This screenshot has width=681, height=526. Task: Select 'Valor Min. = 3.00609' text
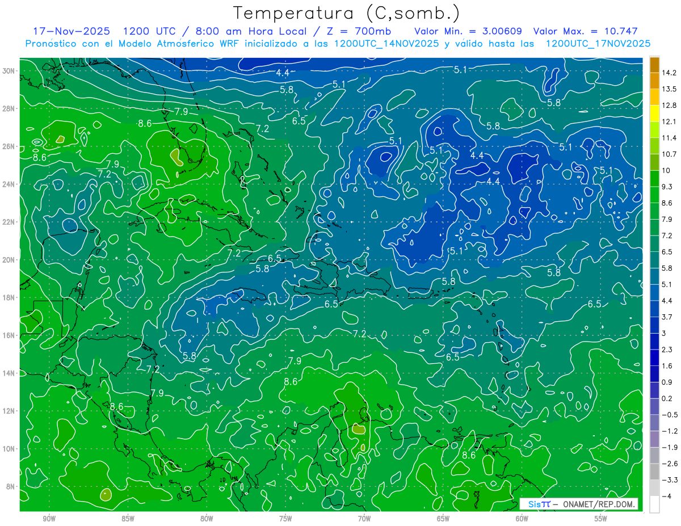[x=468, y=31]
